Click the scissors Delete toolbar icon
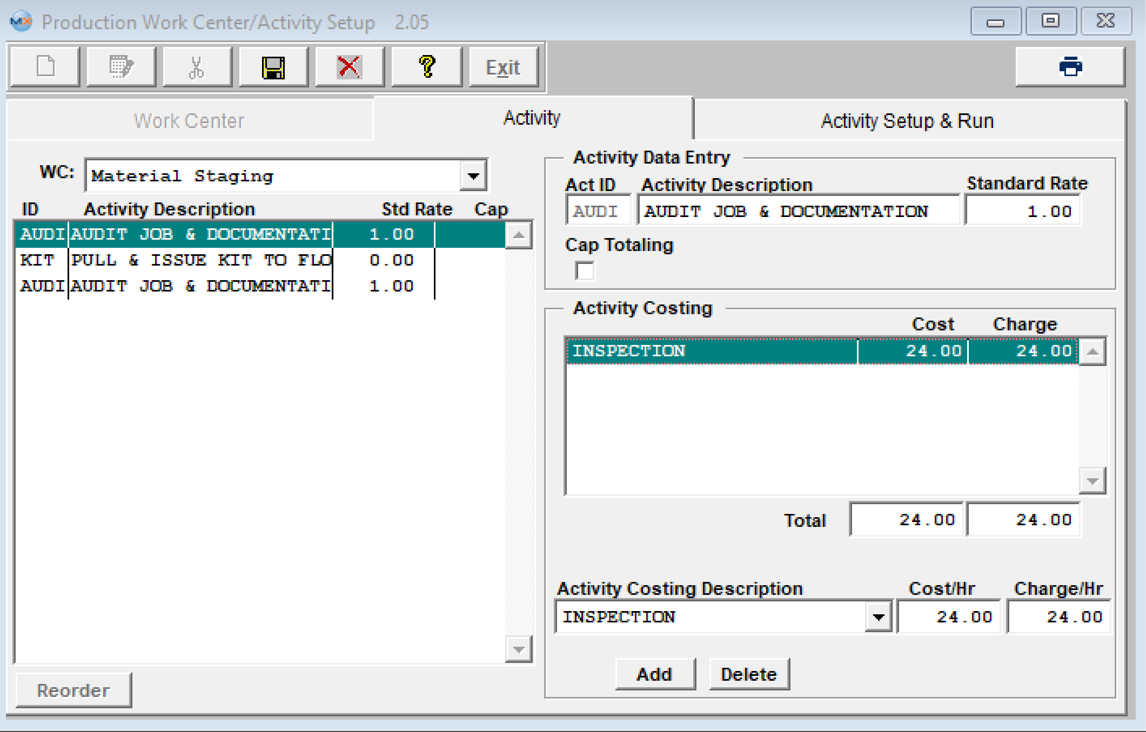This screenshot has height=732, width=1146. (x=197, y=67)
